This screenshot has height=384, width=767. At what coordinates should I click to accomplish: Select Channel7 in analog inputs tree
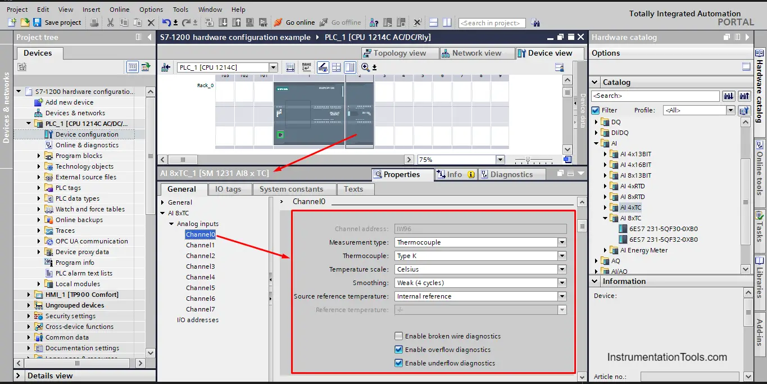[201, 309]
